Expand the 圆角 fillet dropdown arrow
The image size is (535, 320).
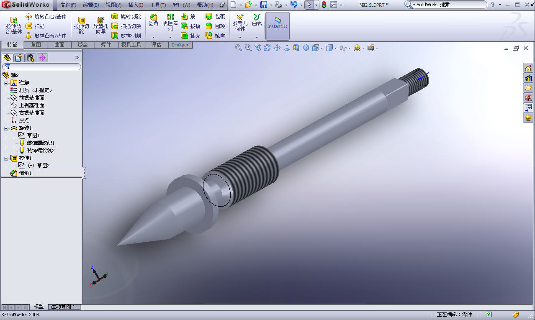(154, 37)
